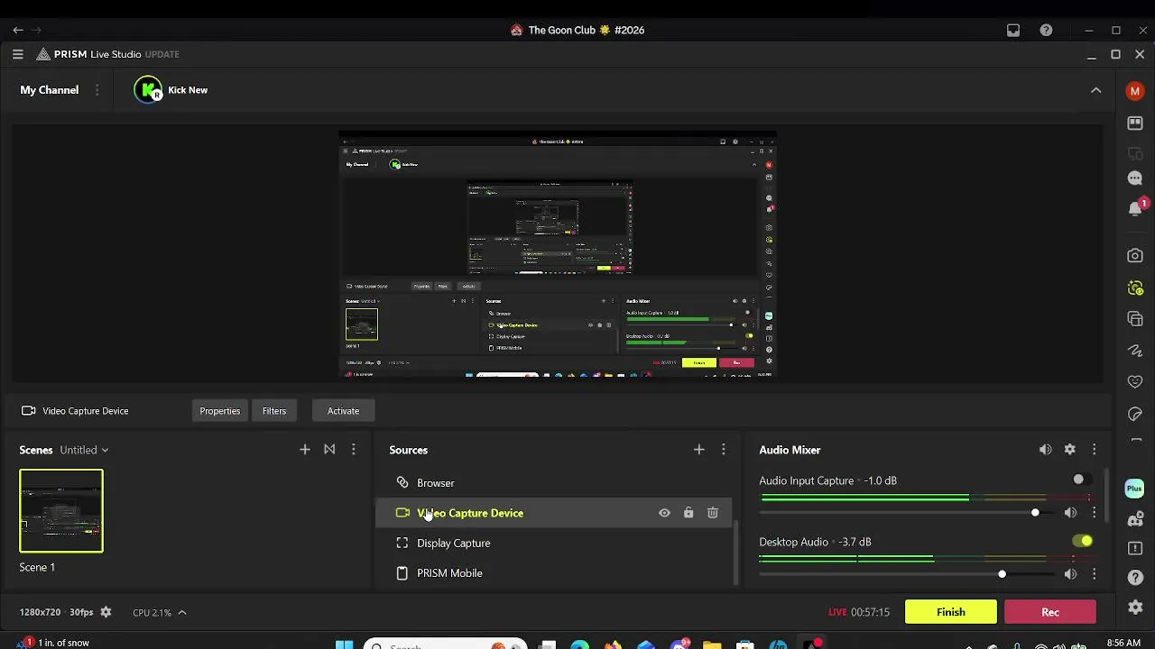
Task: Select the Kick New channel icon
Action: click(148, 90)
